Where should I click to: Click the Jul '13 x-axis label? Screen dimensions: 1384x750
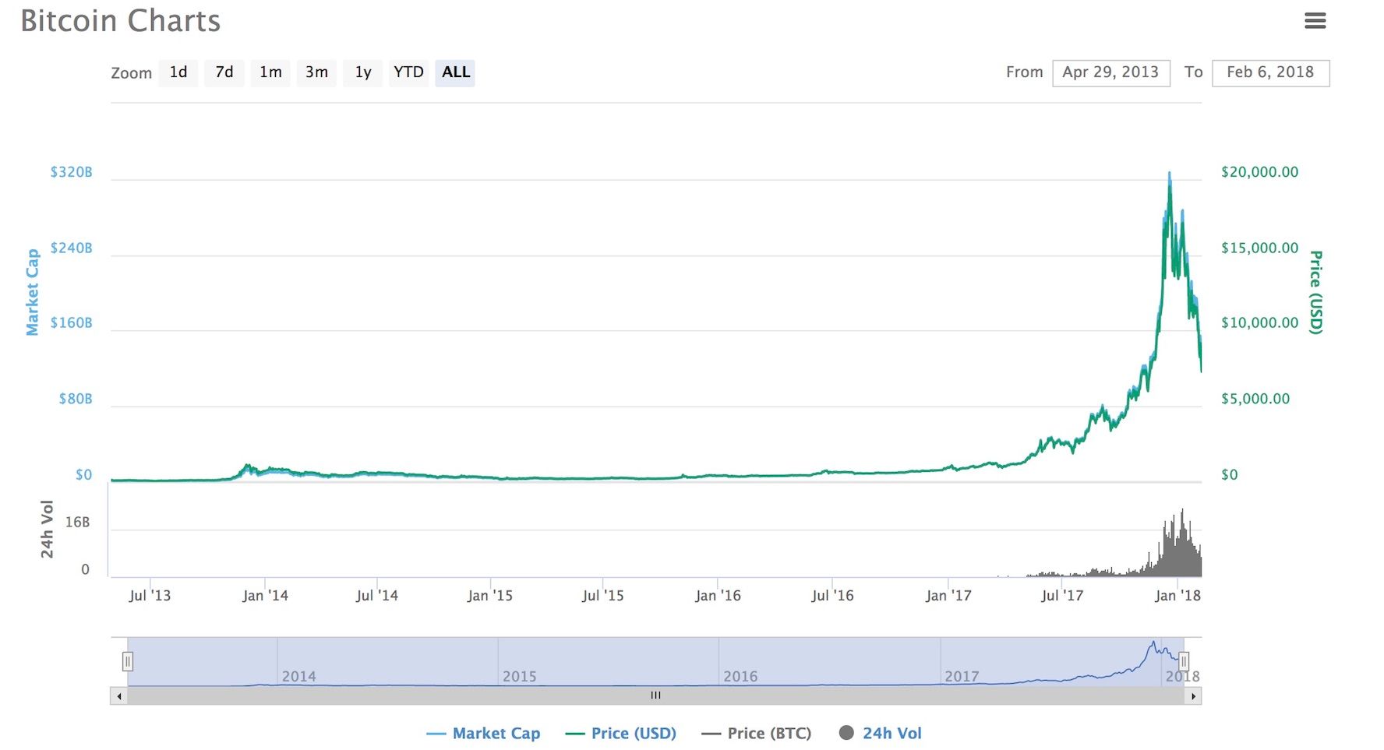(x=150, y=595)
